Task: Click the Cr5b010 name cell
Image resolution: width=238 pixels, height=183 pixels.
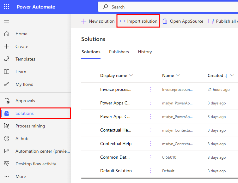Action: pos(169,157)
